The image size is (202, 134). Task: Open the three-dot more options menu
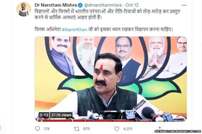pos(184,5)
